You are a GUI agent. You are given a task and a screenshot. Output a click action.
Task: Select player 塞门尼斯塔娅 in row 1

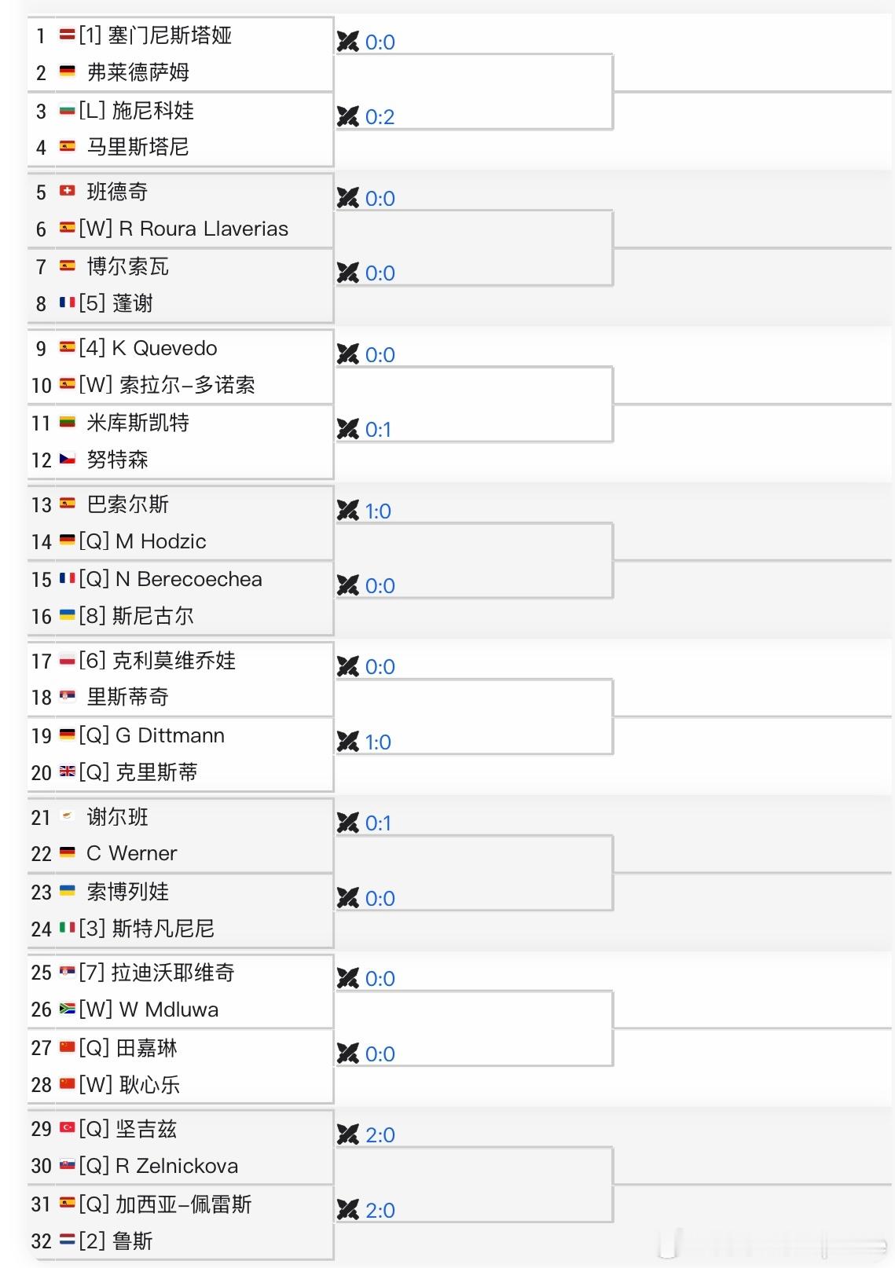(x=170, y=35)
